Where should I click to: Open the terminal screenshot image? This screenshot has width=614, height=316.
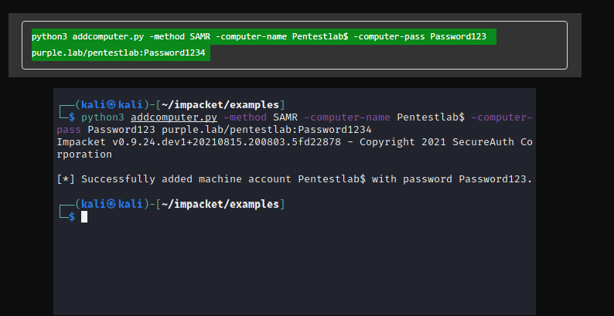click(x=295, y=202)
